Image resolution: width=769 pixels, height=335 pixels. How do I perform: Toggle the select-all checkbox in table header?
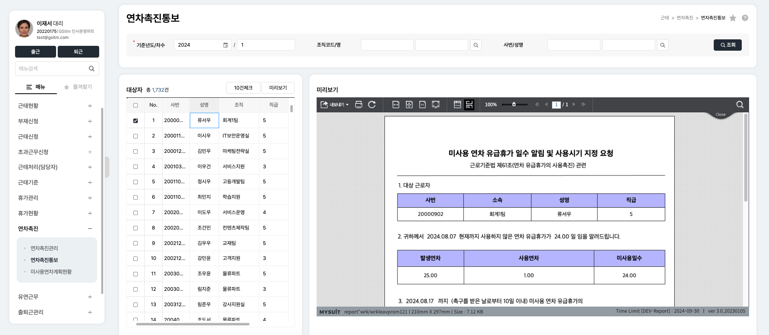click(x=135, y=105)
